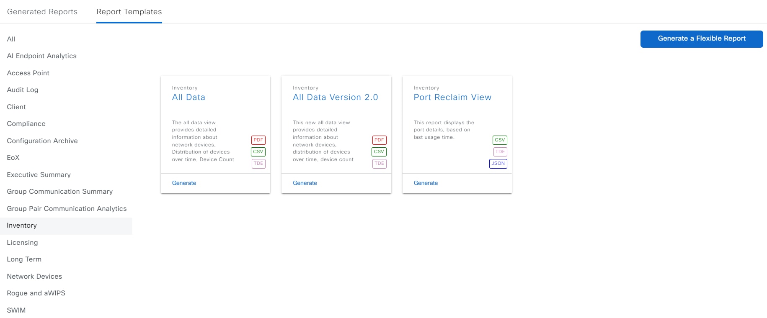767x318 pixels.
Task: Click the CSV badge on All Data card
Action: click(258, 152)
